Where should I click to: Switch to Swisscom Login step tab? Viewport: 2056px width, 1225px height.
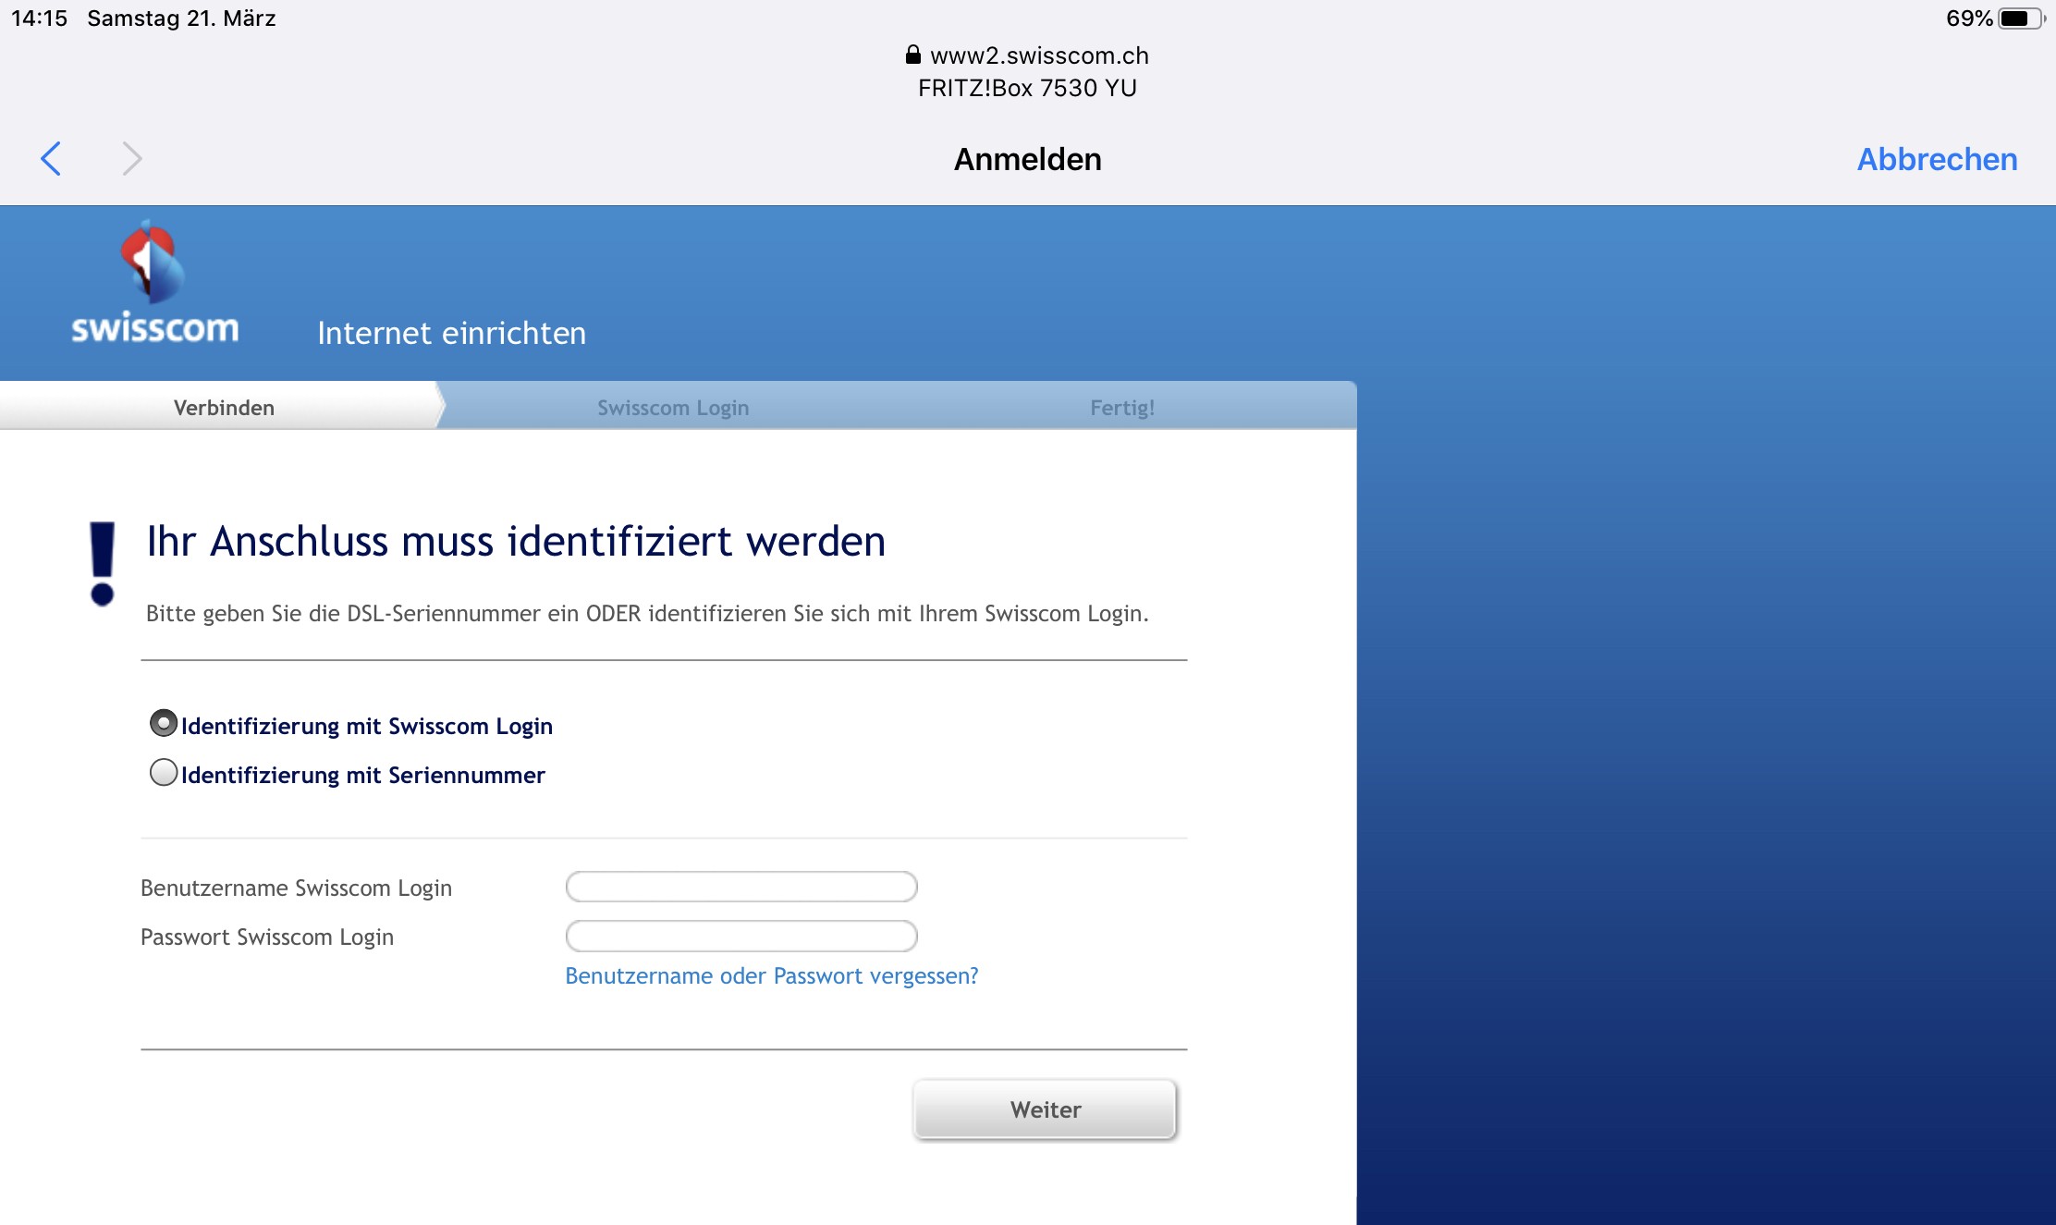(x=673, y=408)
